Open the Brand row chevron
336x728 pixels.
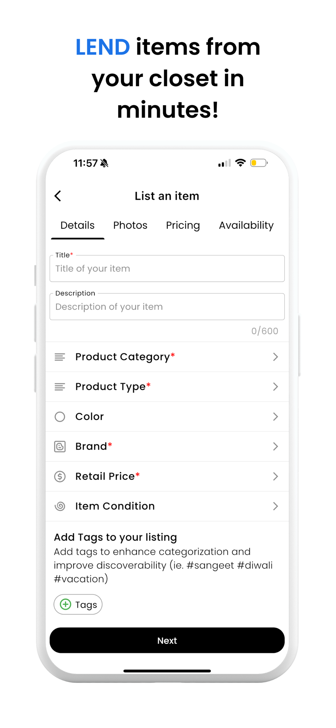tap(275, 447)
